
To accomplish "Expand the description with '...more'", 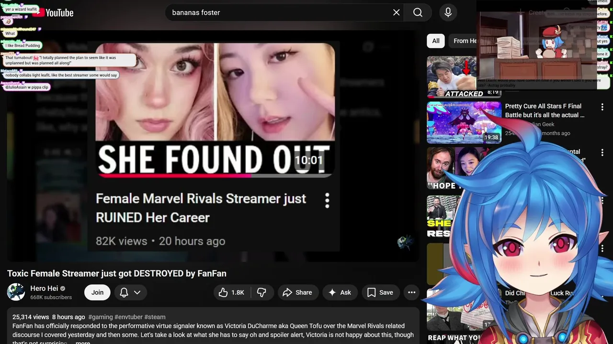I will [82, 343].
